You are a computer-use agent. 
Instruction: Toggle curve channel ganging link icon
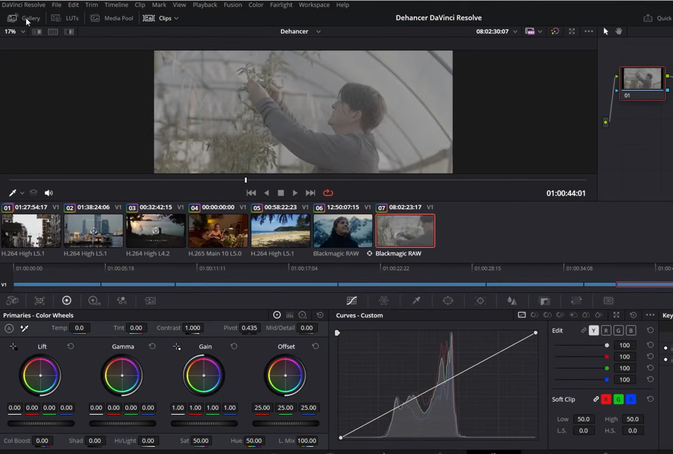(583, 330)
